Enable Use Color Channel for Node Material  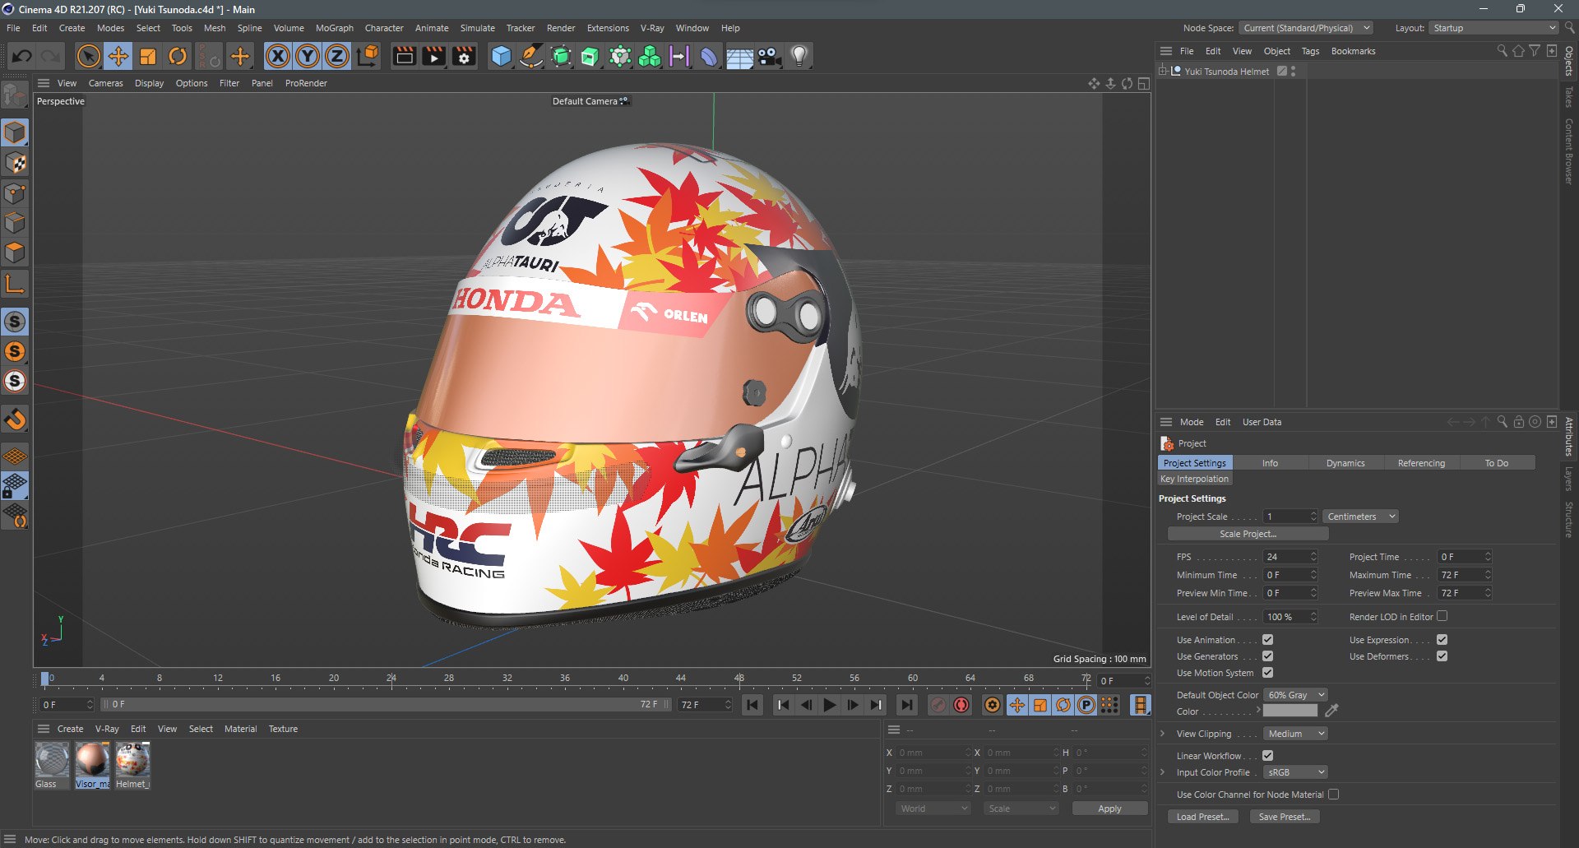point(1333,795)
